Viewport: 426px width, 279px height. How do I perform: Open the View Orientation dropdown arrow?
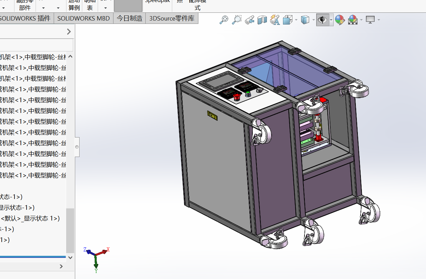pyautogui.click(x=296, y=20)
